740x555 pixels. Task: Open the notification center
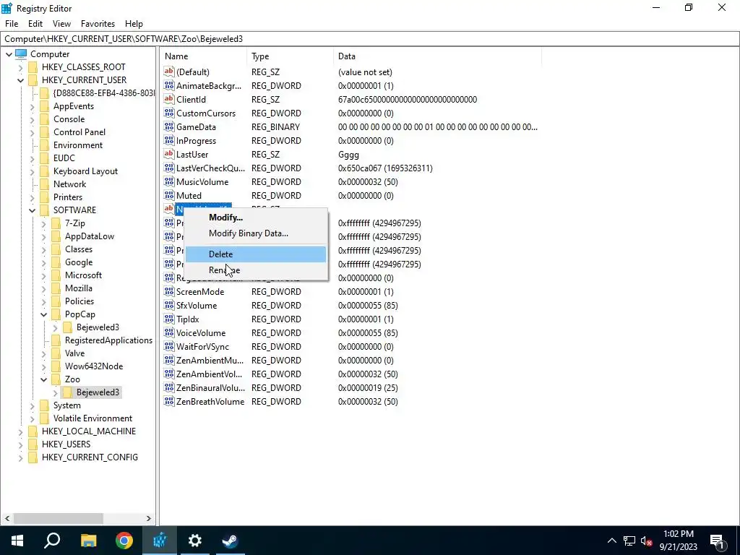[718, 541]
